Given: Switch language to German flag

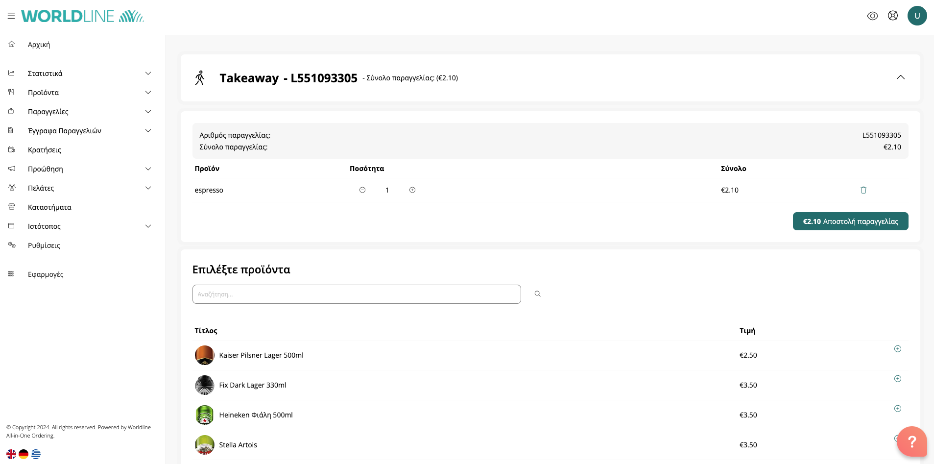Looking at the screenshot, I should (24, 454).
